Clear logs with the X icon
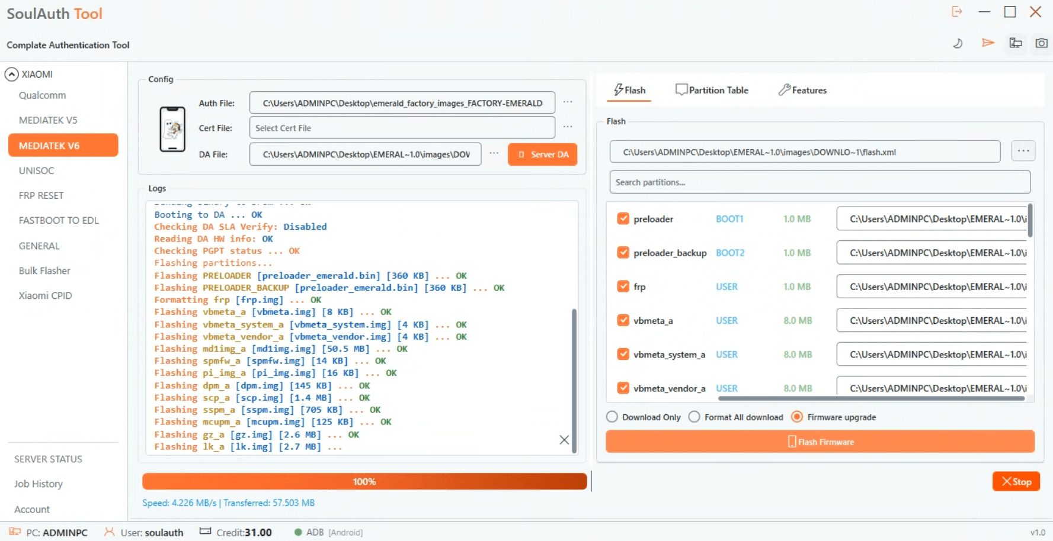Viewport: 1053px width, 541px height. click(564, 440)
